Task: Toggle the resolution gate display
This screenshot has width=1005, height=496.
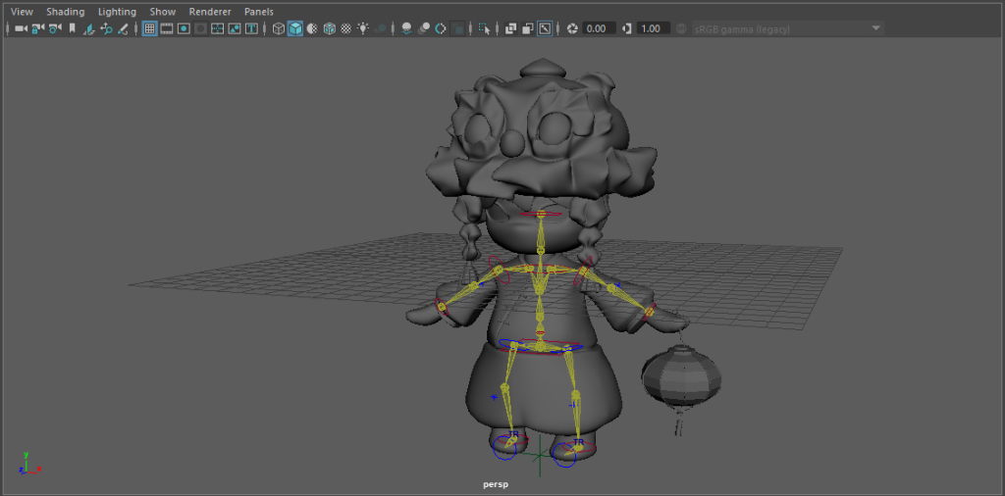Action: (183, 28)
